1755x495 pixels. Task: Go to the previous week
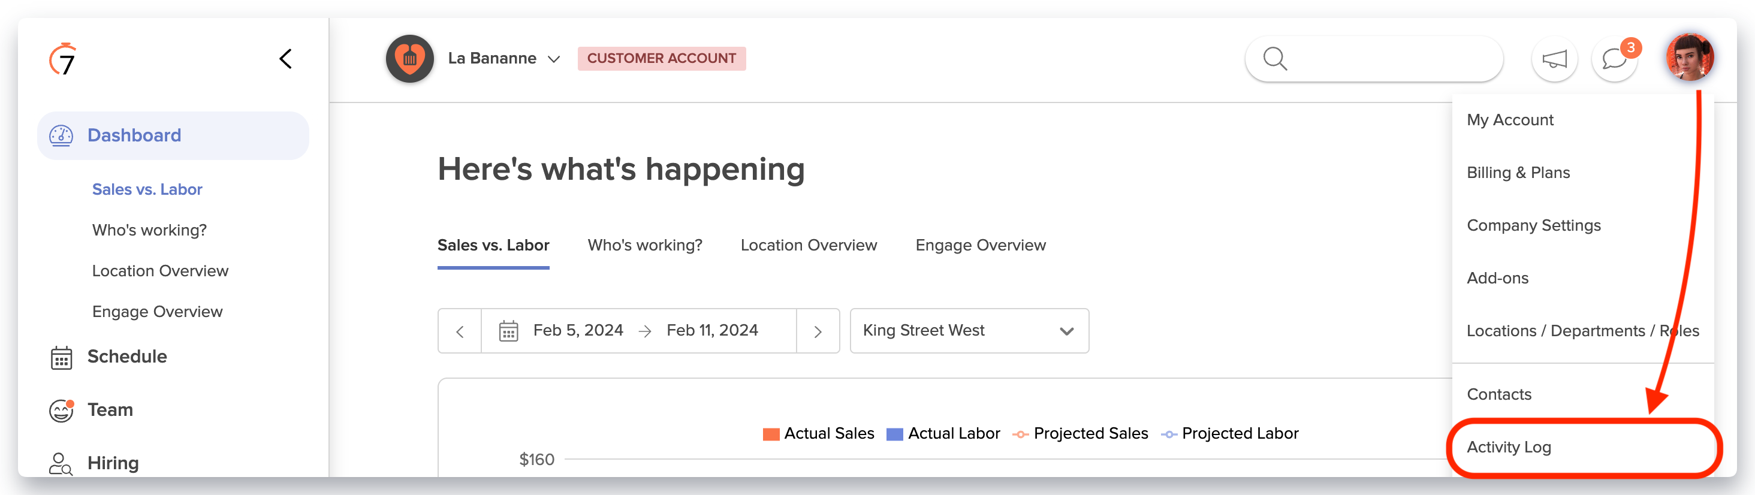[x=460, y=331]
